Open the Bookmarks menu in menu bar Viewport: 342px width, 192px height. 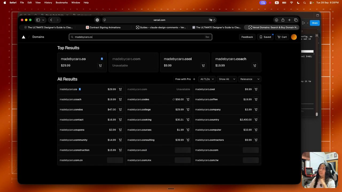click(x=62, y=3)
